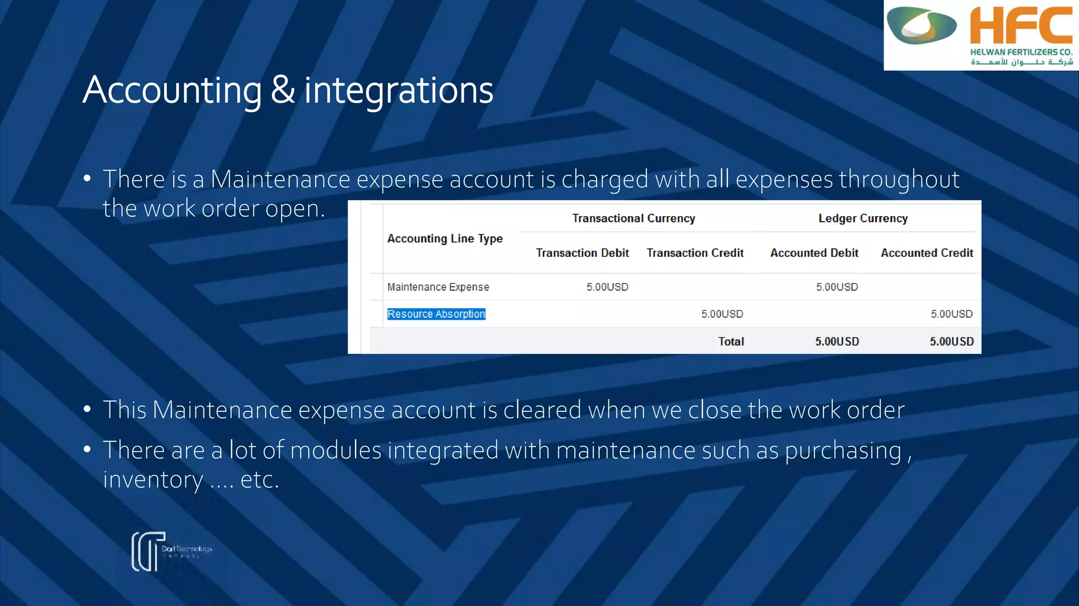Click the total accounted debit 5.00USD

click(837, 341)
